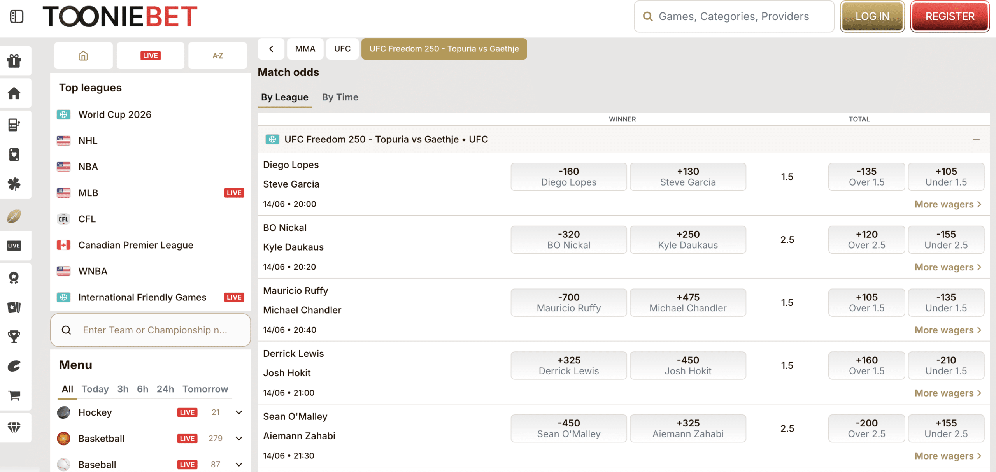Viewport: 996px width, 472px height.
Task: Click the home icon in left sidebar
Action: pyautogui.click(x=14, y=93)
